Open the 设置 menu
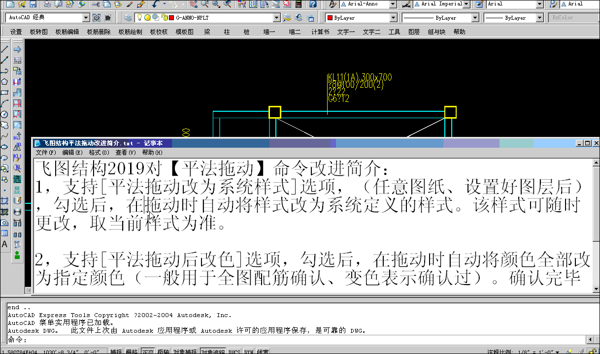The width and height of the screenshot is (600, 354). pyautogui.click(x=16, y=32)
